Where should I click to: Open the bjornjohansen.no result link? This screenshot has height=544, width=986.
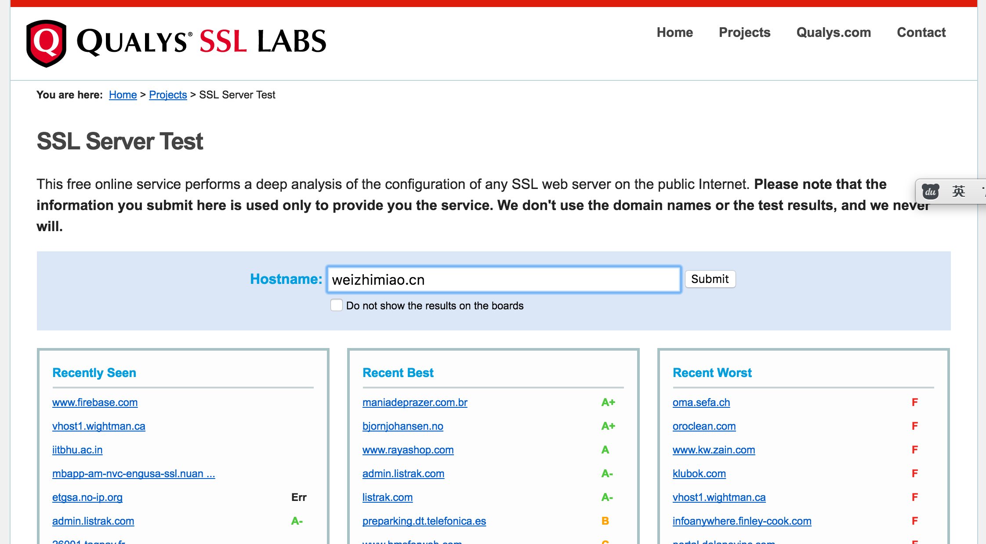(x=402, y=426)
